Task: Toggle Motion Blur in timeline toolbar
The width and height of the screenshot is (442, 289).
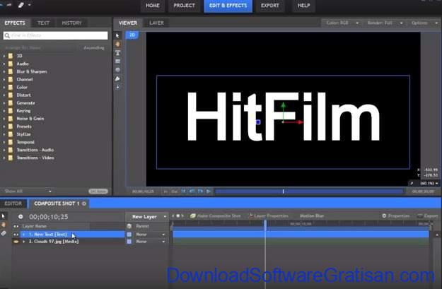Action: click(312, 216)
